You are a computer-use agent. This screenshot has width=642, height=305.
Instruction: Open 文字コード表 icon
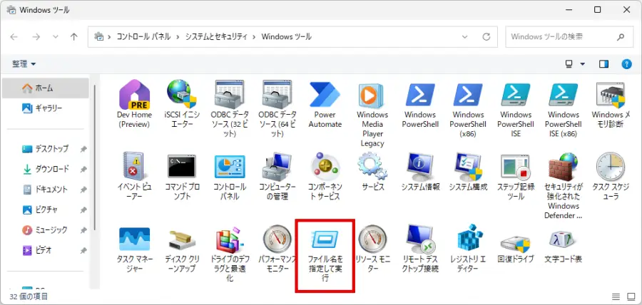pos(564,238)
